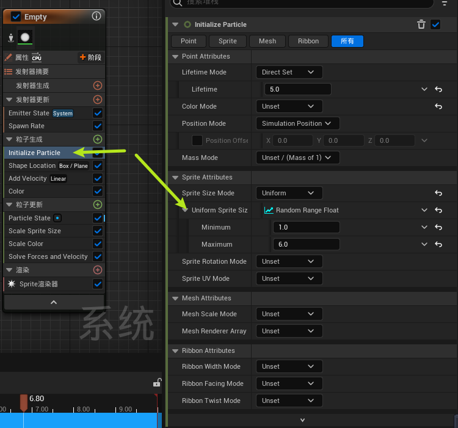Add a new stage with 阶段 button

tap(90, 57)
